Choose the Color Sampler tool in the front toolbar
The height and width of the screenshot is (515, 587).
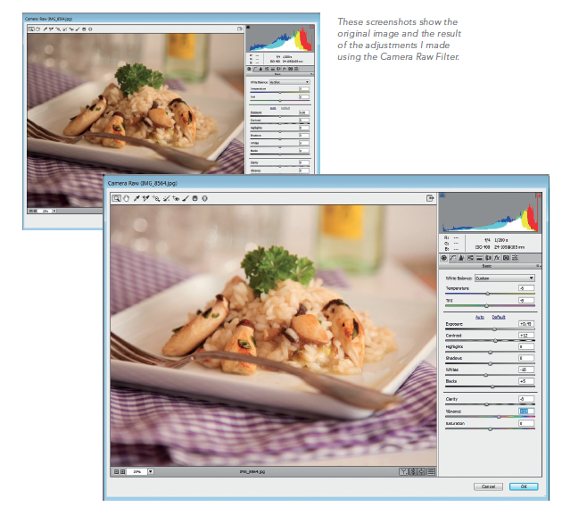coord(145,198)
